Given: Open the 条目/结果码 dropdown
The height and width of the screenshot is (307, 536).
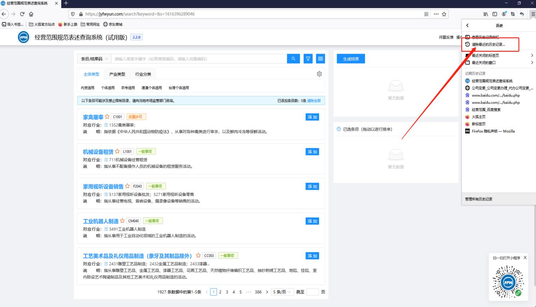Looking at the screenshot, I should click(94, 59).
